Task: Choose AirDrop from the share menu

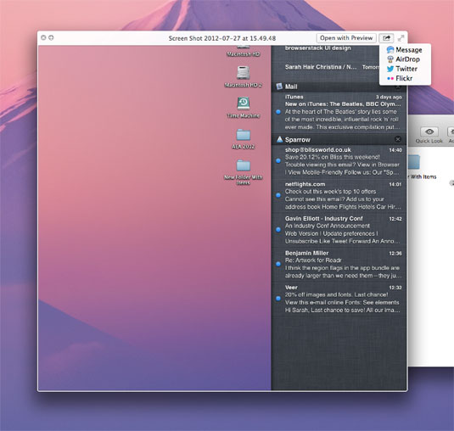Action: click(405, 59)
